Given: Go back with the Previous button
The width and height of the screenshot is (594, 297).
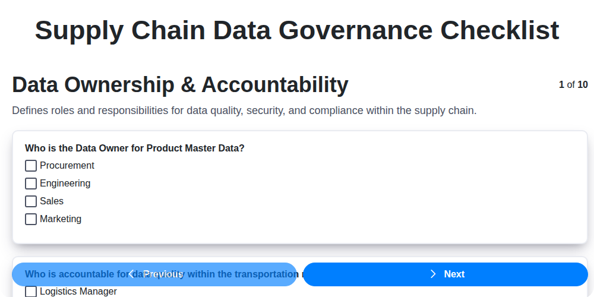Looking at the screenshot, I should coord(154,274).
